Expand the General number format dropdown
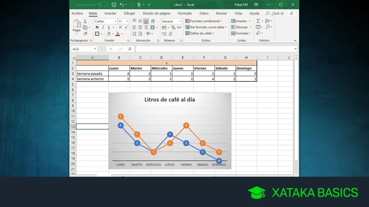The height and width of the screenshot is (207, 369). click(180, 21)
